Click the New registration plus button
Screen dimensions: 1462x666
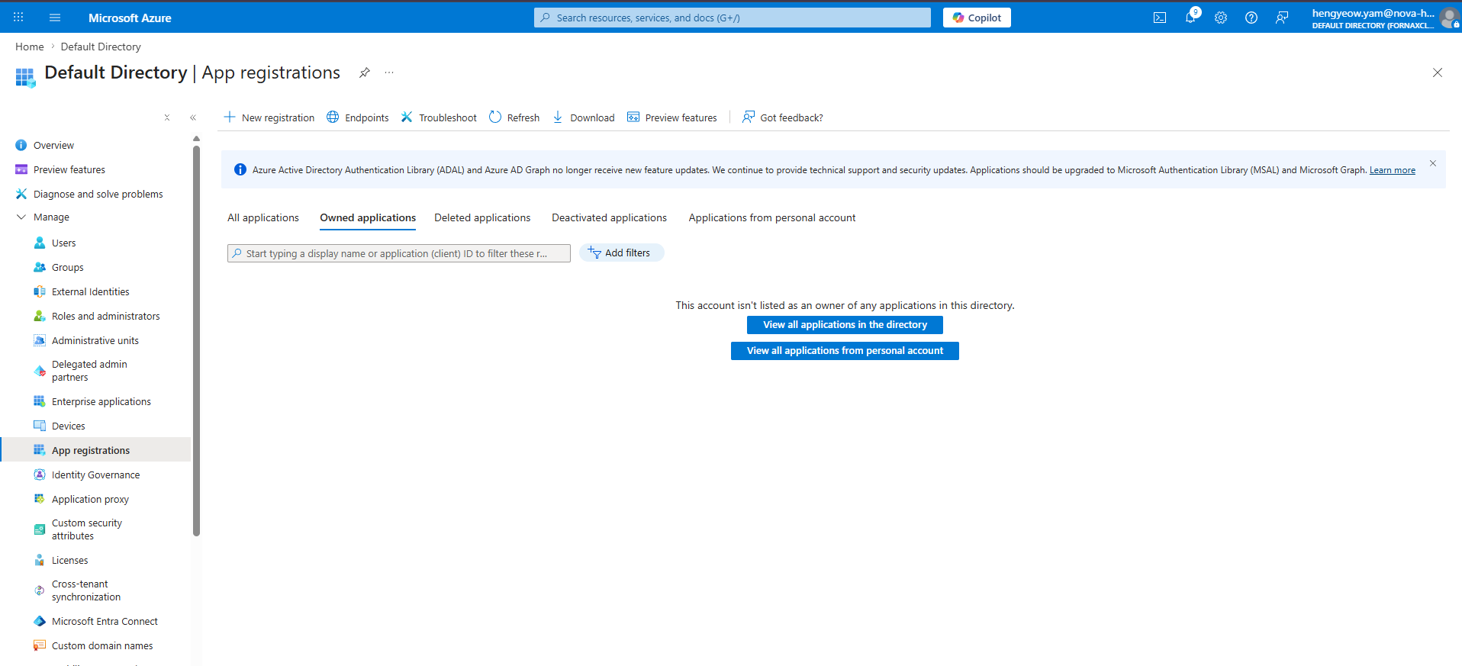coord(269,117)
